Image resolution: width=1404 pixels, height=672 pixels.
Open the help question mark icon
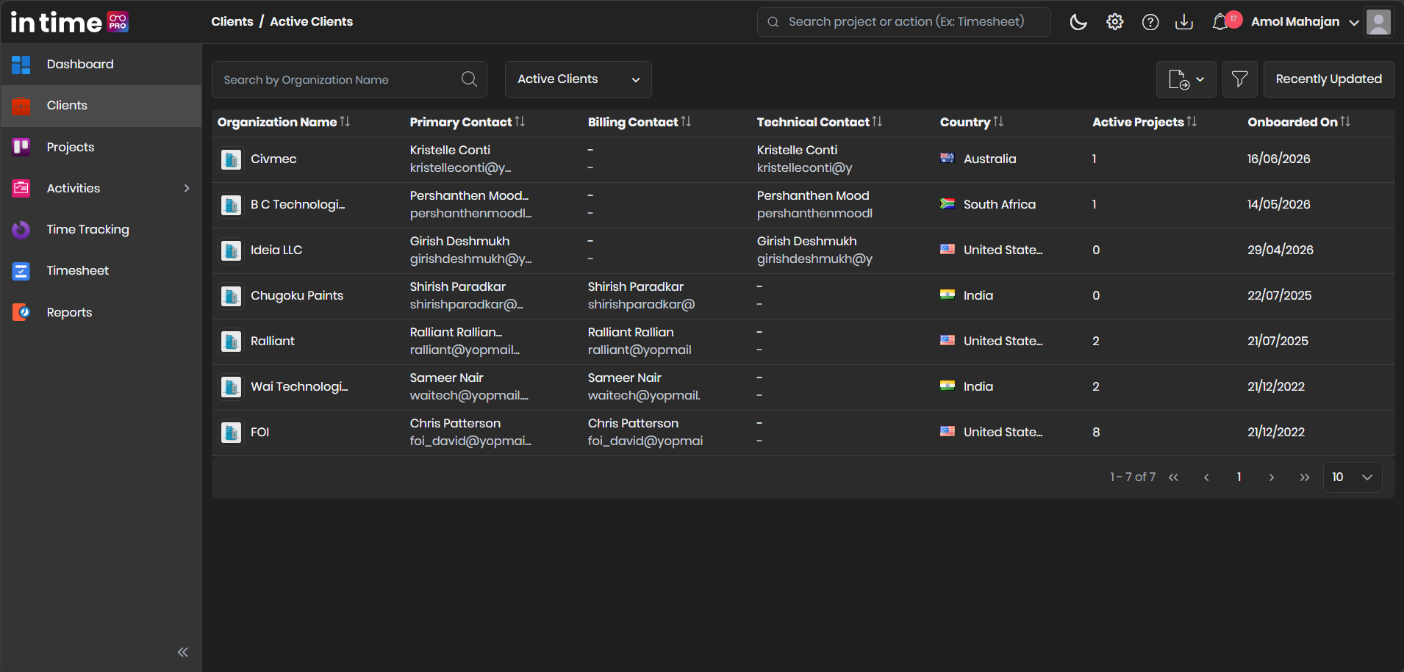pos(1150,22)
